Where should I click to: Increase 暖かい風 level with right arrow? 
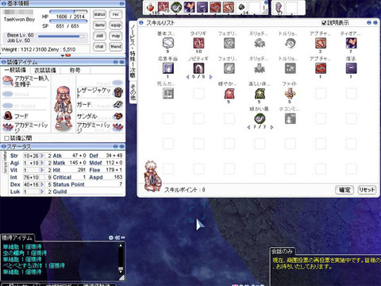[271, 127]
